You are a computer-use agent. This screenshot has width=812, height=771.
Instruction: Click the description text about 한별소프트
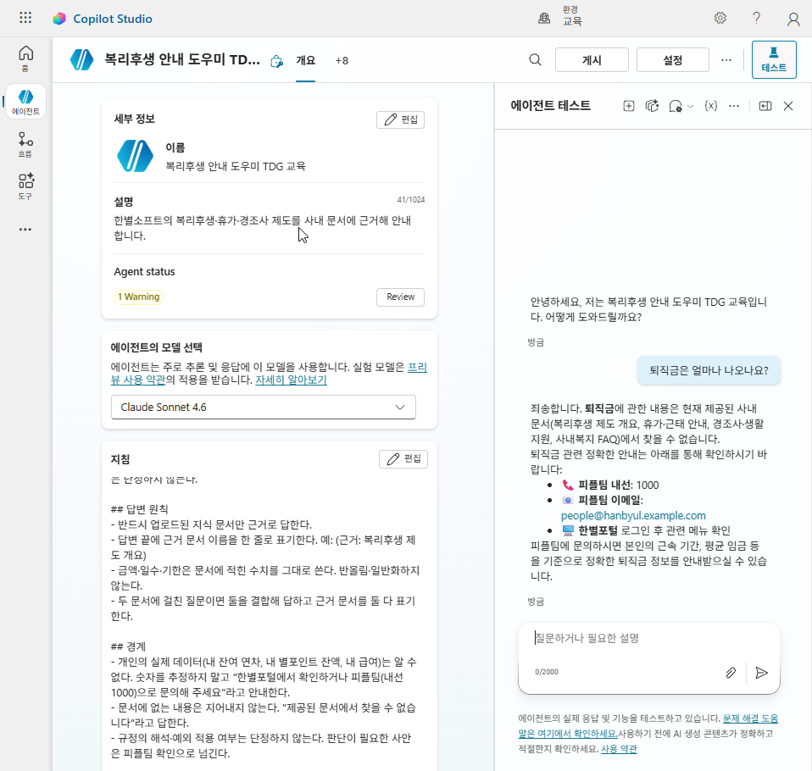[x=263, y=228]
